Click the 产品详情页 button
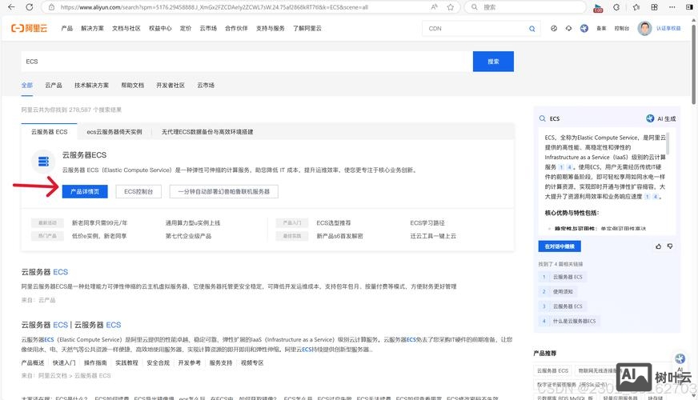 click(x=85, y=191)
